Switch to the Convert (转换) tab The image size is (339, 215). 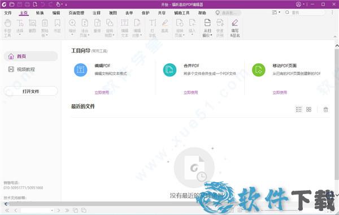click(x=40, y=13)
